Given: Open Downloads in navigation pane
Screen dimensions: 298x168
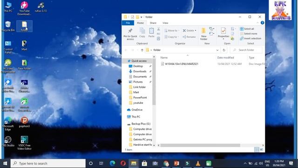Looking at the screenshot, I should (x=140, y=71).
